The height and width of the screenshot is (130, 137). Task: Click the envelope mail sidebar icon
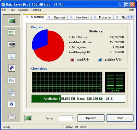(12, 116)
